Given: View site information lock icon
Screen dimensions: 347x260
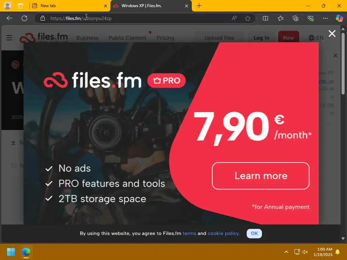Looking at the screenshot, I should click(x=43, y=18).
